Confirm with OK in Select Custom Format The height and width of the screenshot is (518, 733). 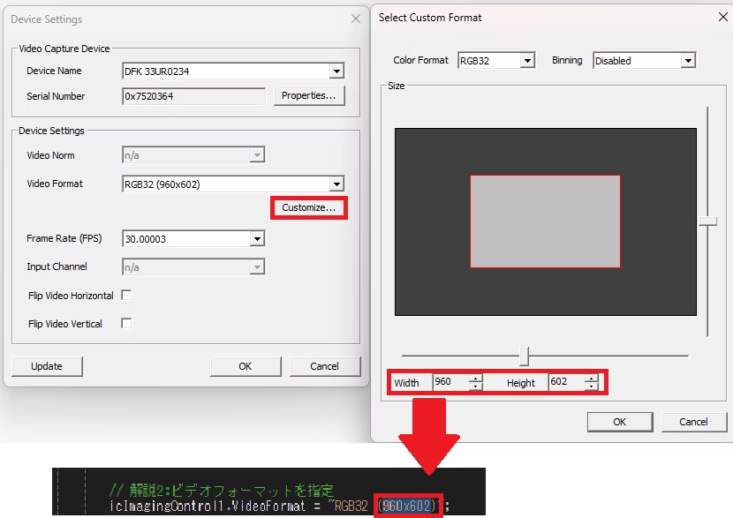tap(619, 422)
